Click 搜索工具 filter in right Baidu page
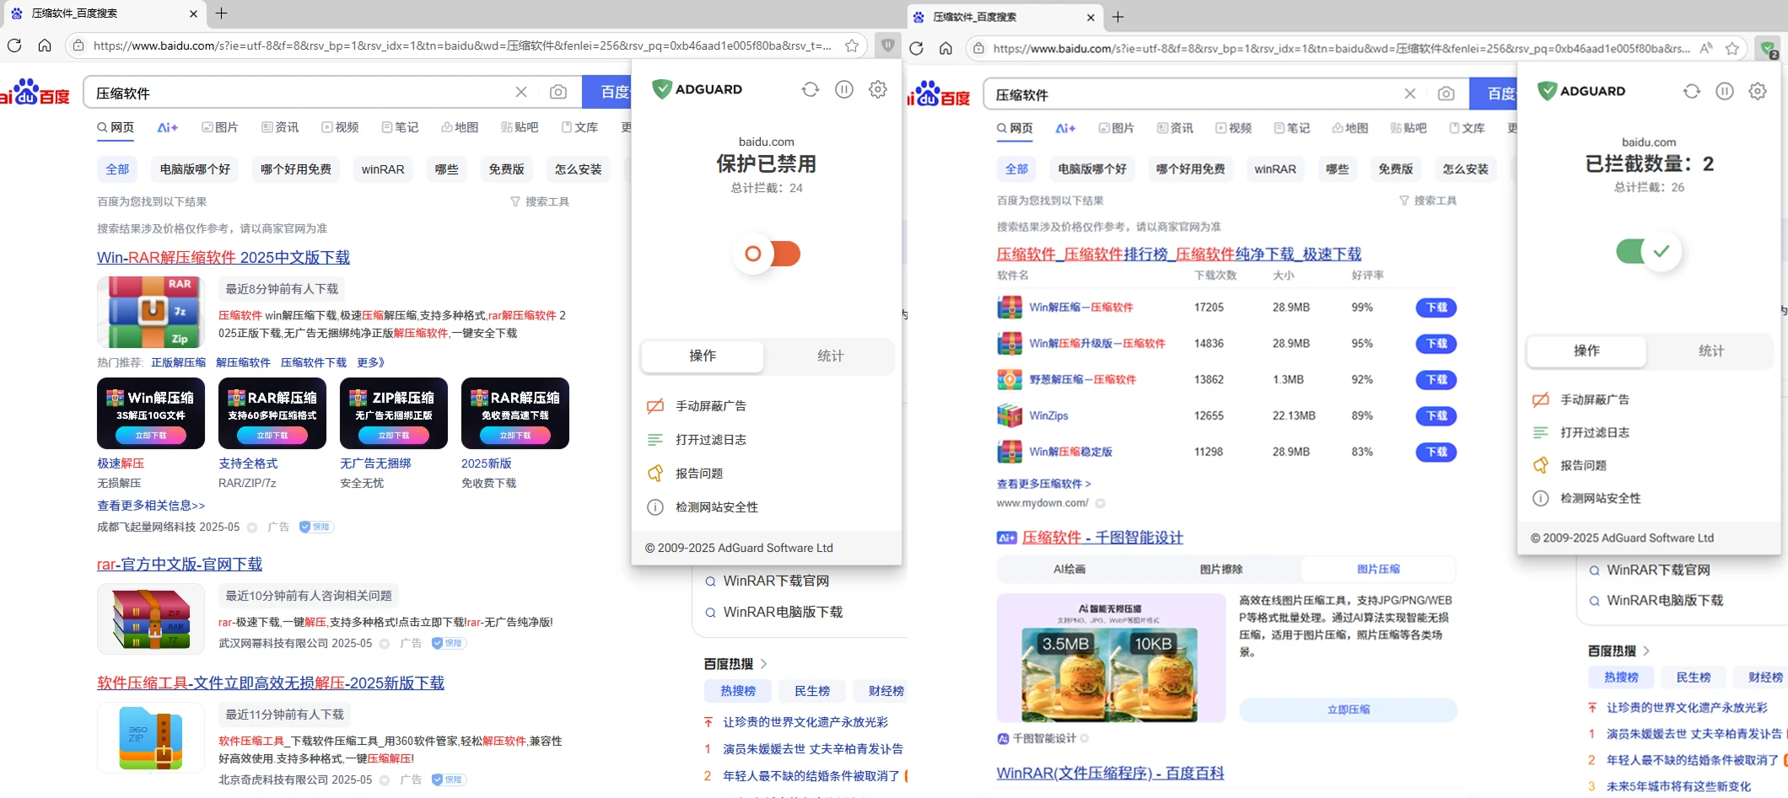The width and height of the screenshot is (1788, 798). point(1428,201)
